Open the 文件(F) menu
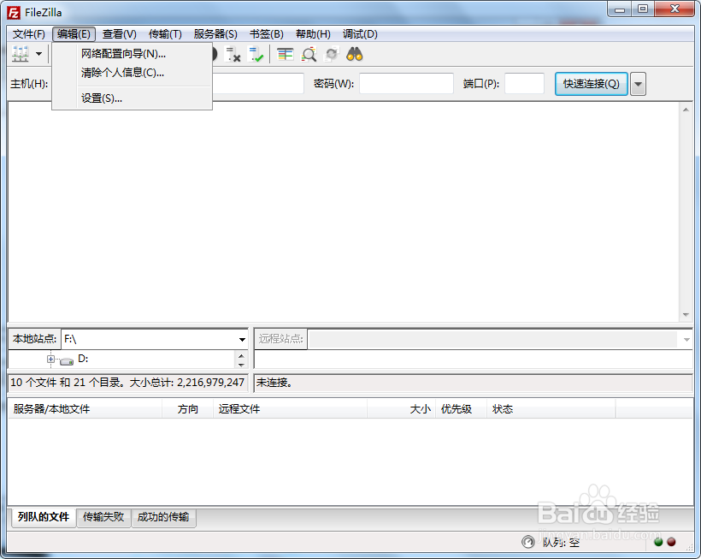 pyautogui.click(x=28, y=34)
